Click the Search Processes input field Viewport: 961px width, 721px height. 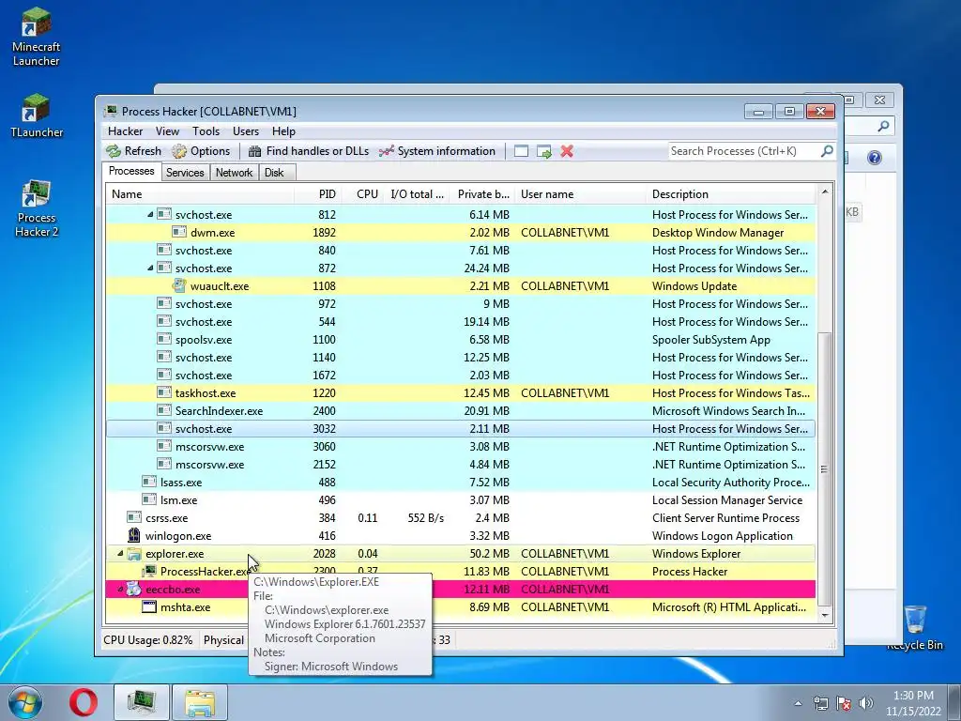743,151
